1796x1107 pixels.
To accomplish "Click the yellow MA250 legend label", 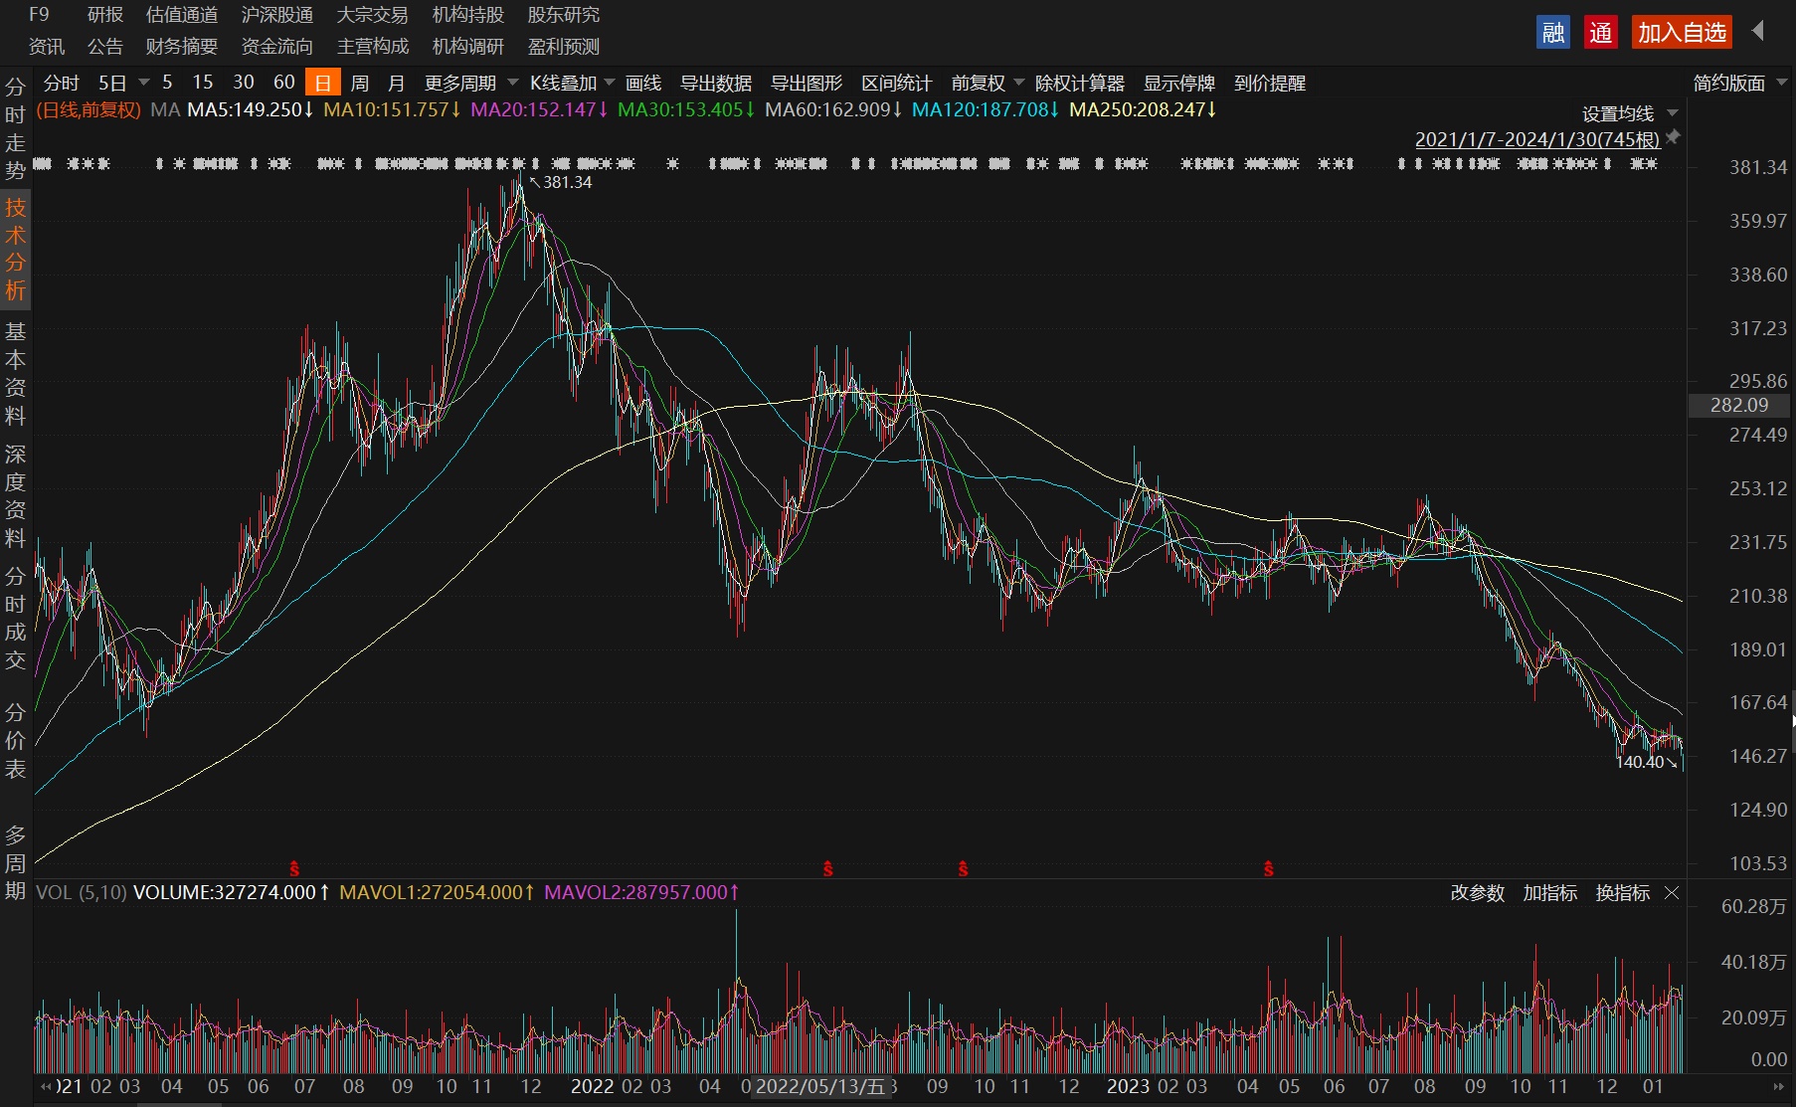I will pyautogui.click(x=1142, y=109).
